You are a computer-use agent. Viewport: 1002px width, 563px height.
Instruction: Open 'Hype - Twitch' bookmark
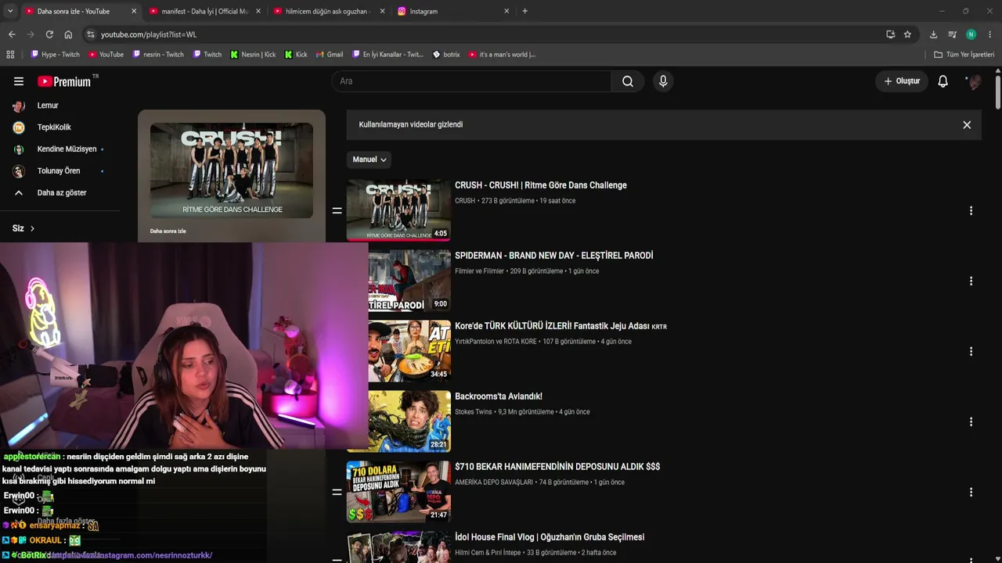[x=55, y=55]
